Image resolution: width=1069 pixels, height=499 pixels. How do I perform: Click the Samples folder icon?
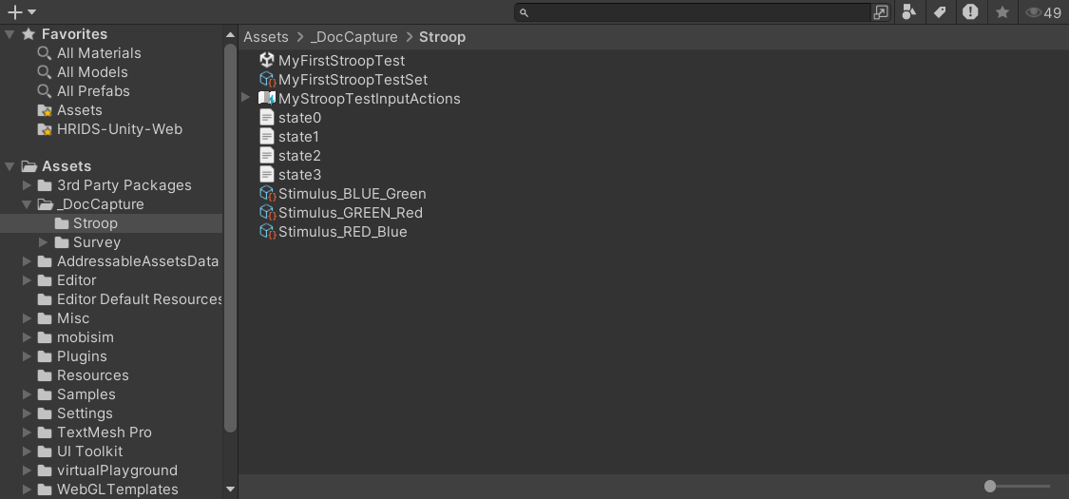pos(45,395)
